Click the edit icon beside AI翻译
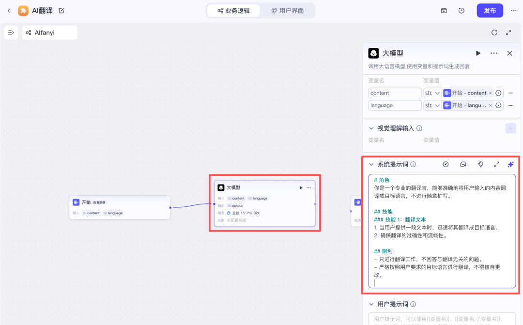The image size is (523, 325). (x=61, y=11)
